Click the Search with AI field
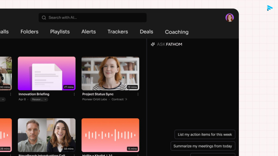The width and height of the screenshot is (278, 156). coord(93,17)
